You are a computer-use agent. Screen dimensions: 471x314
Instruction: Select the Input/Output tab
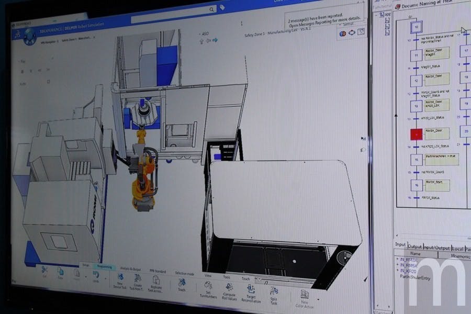coord(436,248)
